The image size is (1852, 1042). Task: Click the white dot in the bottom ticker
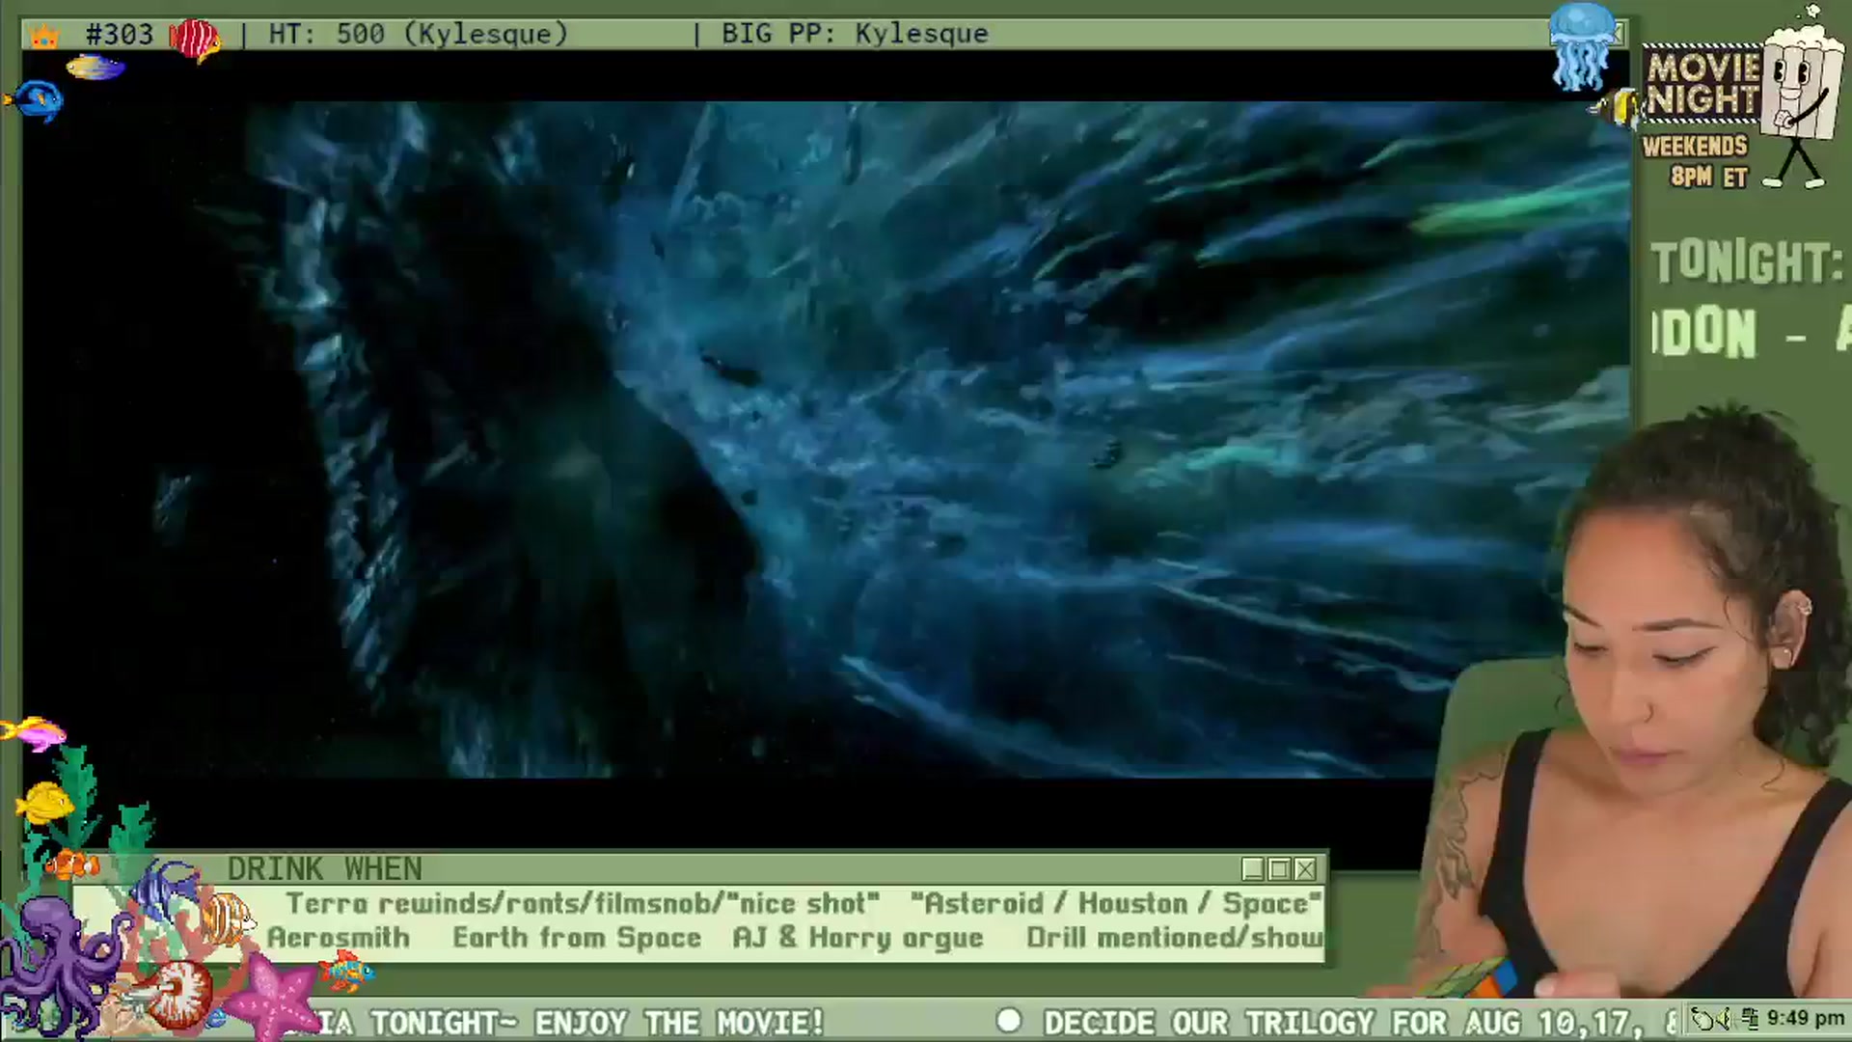click(x=1009, y=1021)
